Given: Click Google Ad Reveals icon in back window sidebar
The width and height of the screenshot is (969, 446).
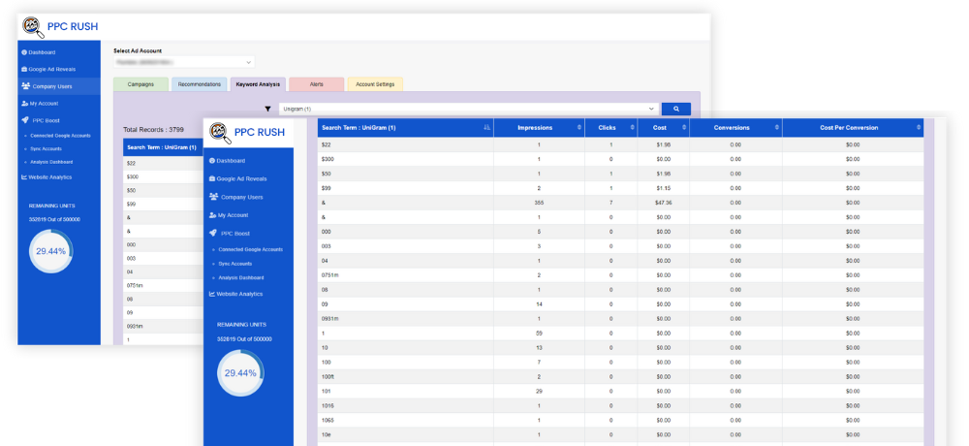Looking at the screenshot, I should [24, 69].
